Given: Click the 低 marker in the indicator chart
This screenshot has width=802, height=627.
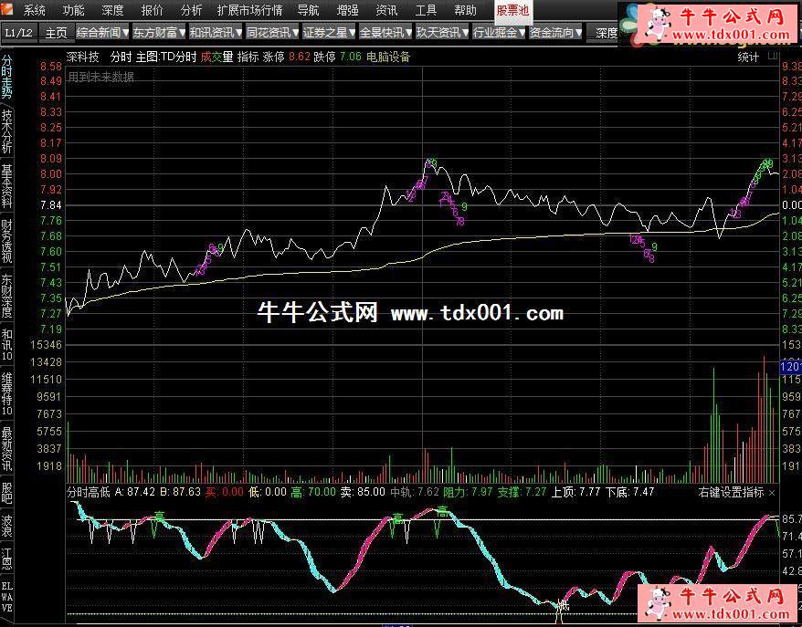Looking at the screenshot, I should click(x=563, y=606).
